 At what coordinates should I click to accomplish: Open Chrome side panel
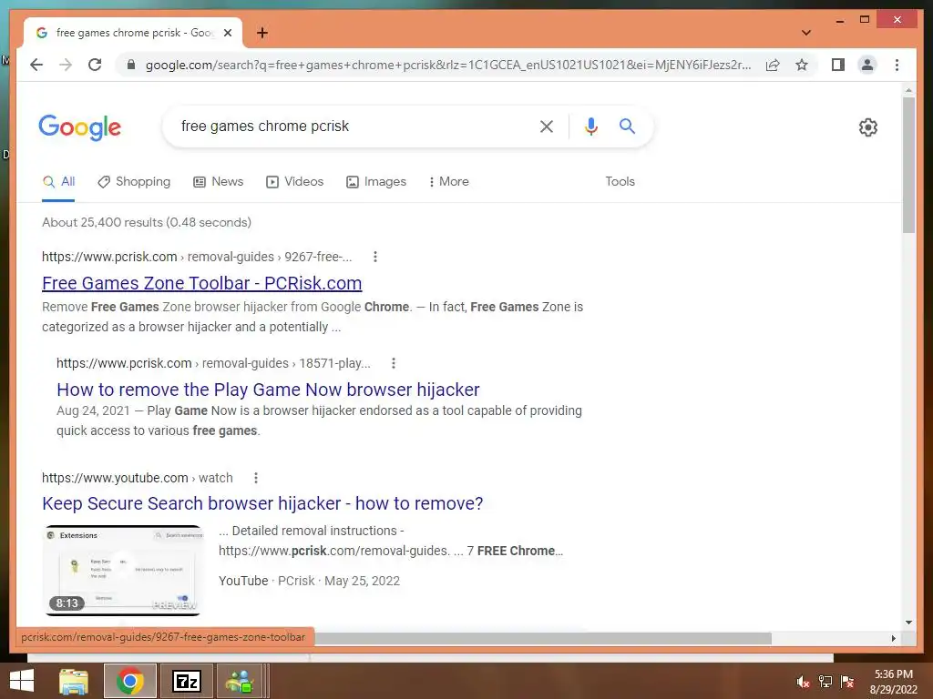pos(838,65)
